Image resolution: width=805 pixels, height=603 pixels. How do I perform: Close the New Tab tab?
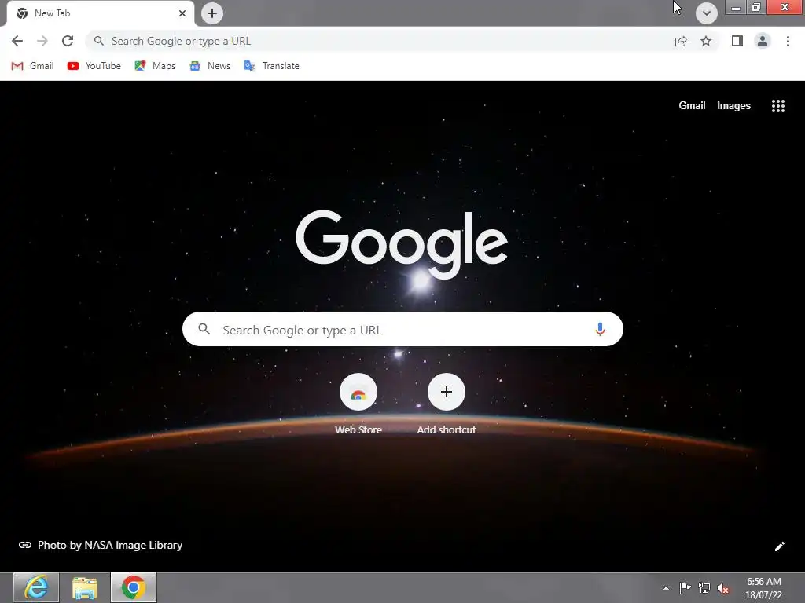[182, 13]
